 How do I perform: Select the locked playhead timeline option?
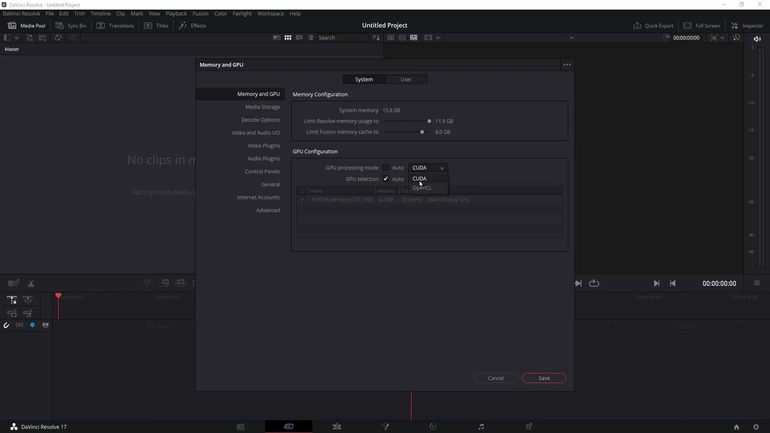12,300
